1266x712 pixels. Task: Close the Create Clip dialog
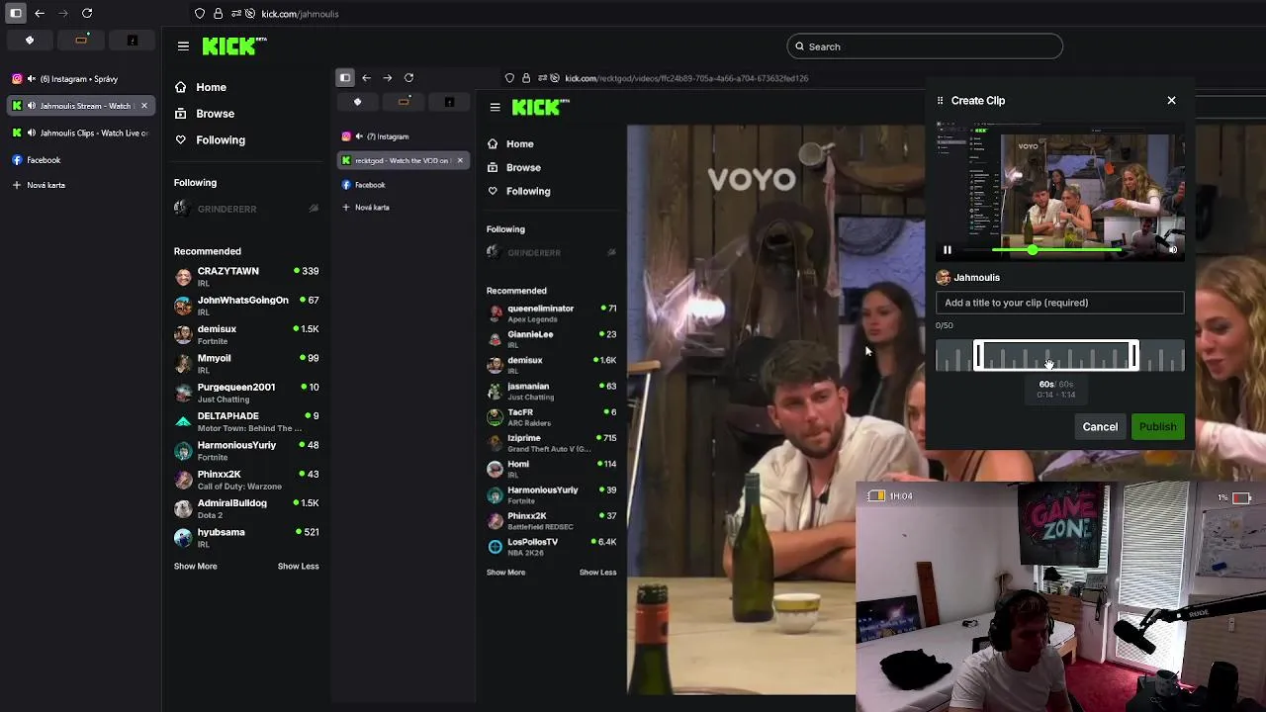[x=1171, y=100]
